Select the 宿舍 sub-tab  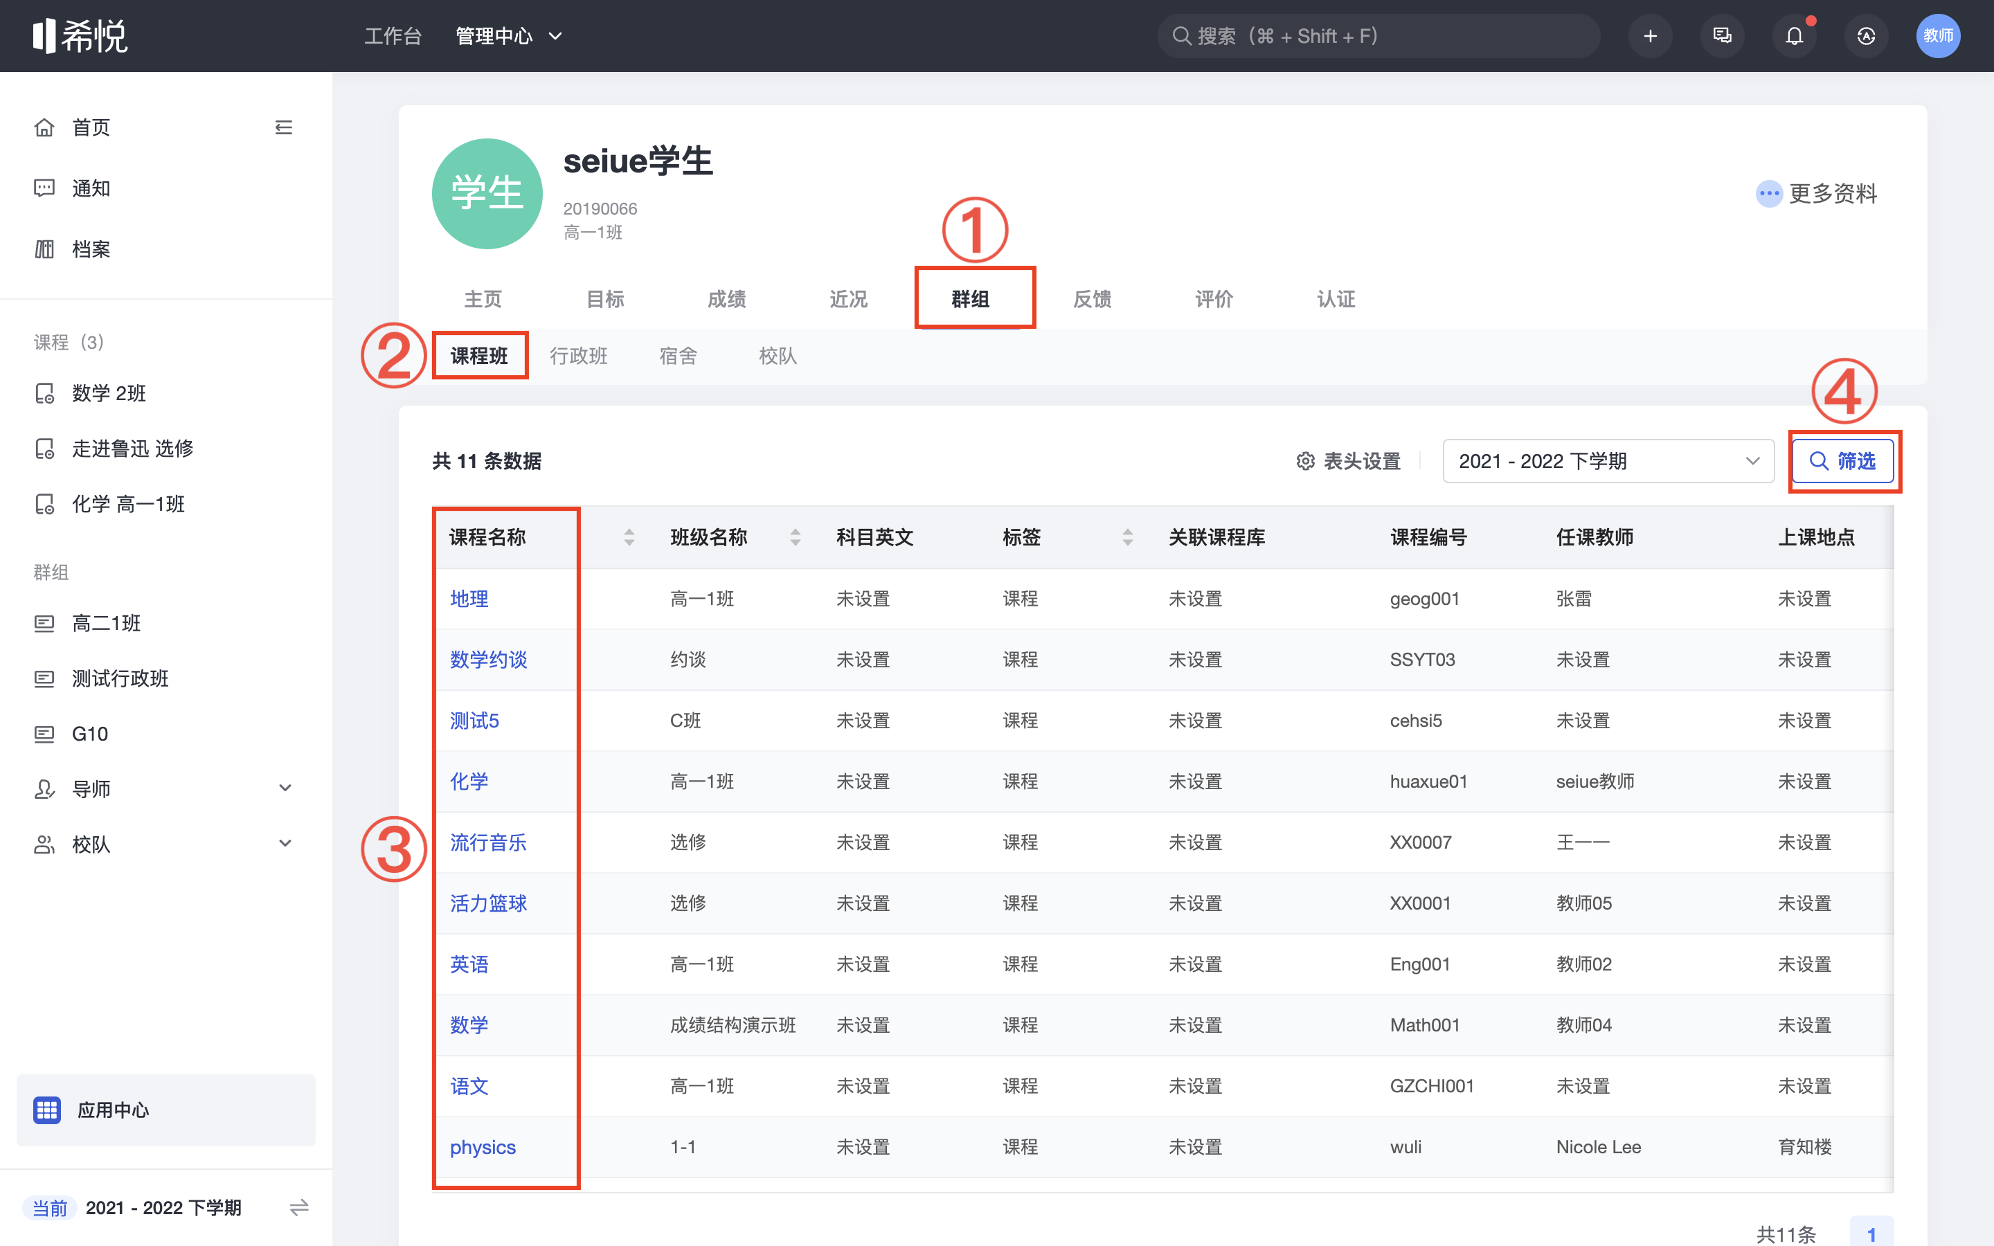678,356
